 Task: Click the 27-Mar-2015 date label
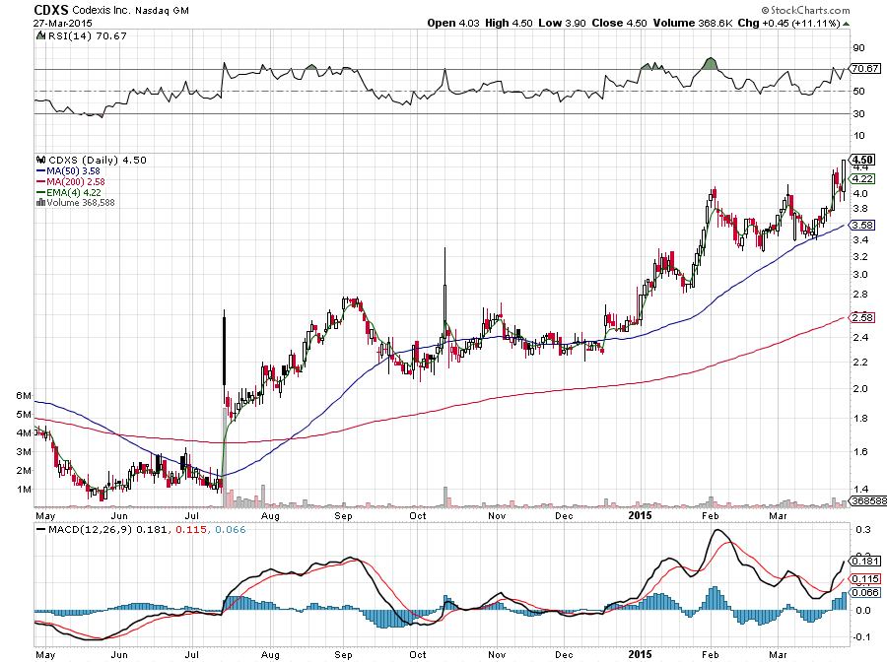click(x=62, y=24)
